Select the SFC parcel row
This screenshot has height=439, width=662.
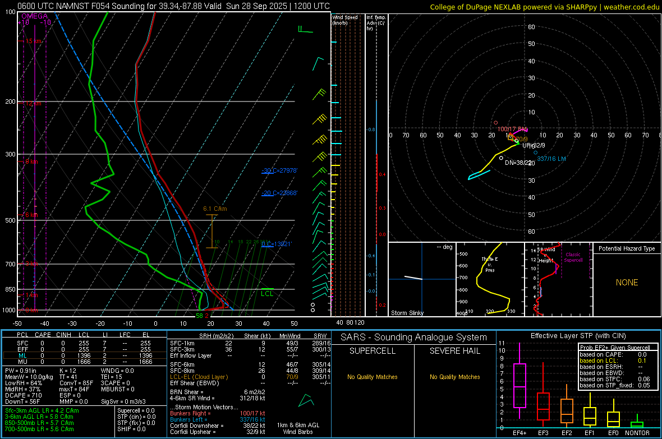click(84, 343)
